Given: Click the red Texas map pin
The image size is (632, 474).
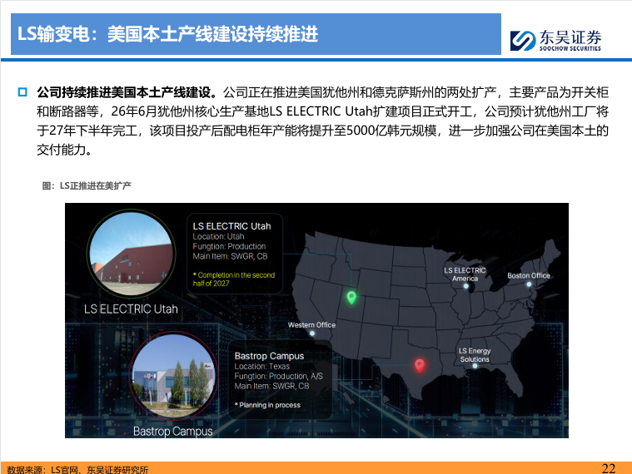Looking at the screenshot, I should (420, 365).
